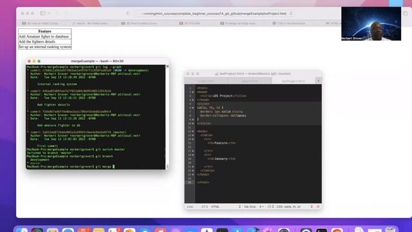Viewport: 412px width, 232px height.
Task: Switch to the YouTube tab in Safari
Action: click(x=190, y=23)
